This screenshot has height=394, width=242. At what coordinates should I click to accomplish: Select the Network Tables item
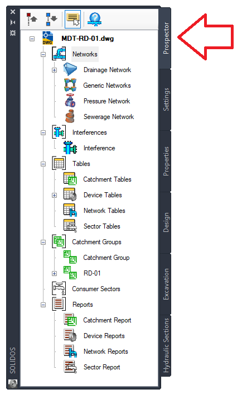click(104, 211)
